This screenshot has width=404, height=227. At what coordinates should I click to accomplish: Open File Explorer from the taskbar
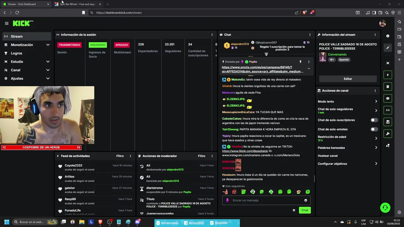(x=82, y=222)
